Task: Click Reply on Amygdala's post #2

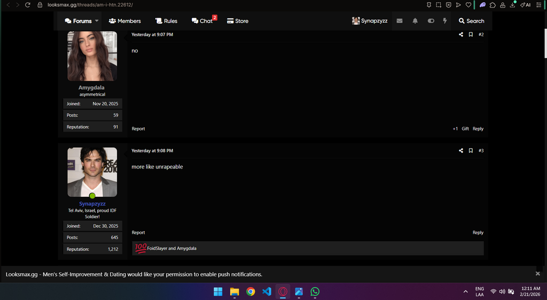Action: tap(478, 129)
